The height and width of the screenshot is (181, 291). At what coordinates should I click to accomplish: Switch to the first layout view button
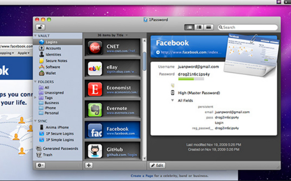pyautogui.click(x=189, y=27)
